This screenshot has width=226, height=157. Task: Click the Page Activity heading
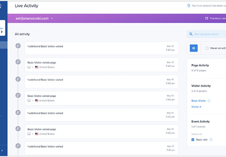point(200,65)
